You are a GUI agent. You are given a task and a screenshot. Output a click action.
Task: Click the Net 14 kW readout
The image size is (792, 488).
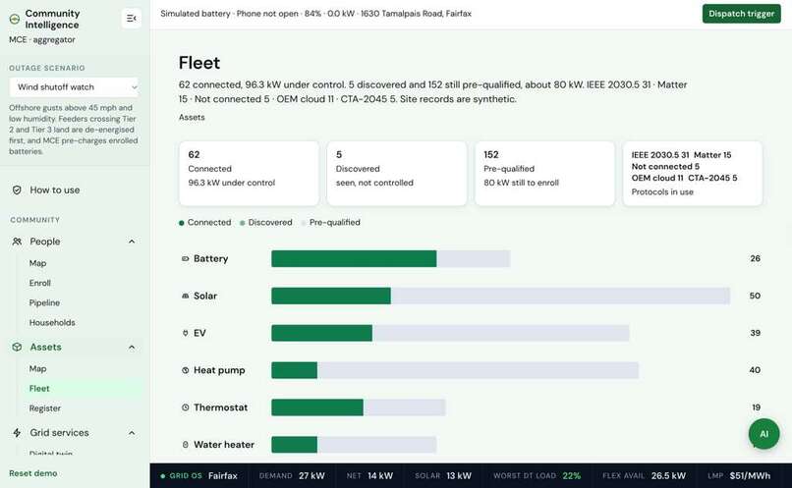369,476
